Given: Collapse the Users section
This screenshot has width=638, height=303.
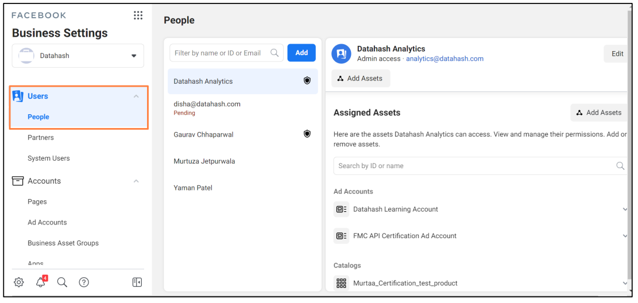Looking at the screenshot, I should (136, 96).
